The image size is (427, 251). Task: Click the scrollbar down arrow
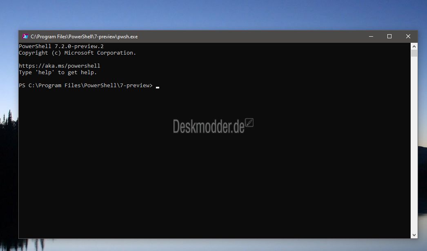point(414,235)
